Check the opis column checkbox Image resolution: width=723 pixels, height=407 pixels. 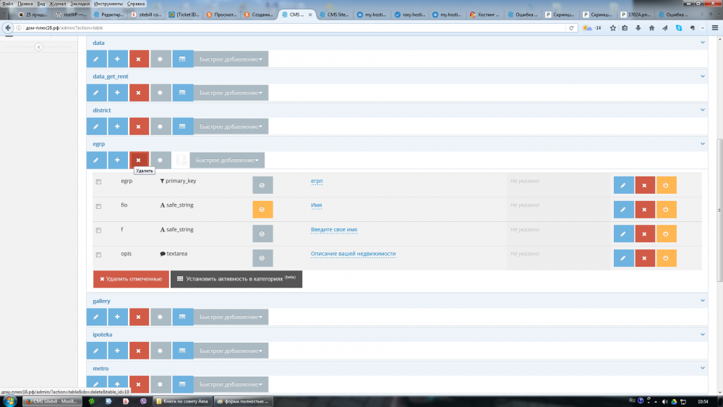click(98, 254)
